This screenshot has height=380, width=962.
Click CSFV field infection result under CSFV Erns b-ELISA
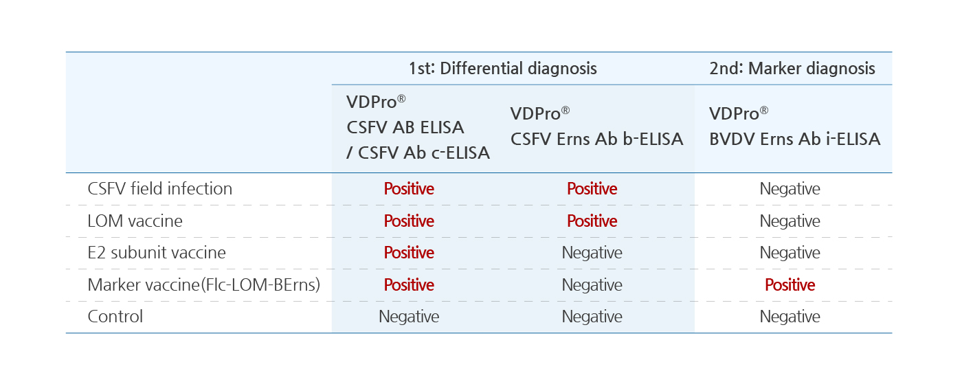(x=592, y=189)
